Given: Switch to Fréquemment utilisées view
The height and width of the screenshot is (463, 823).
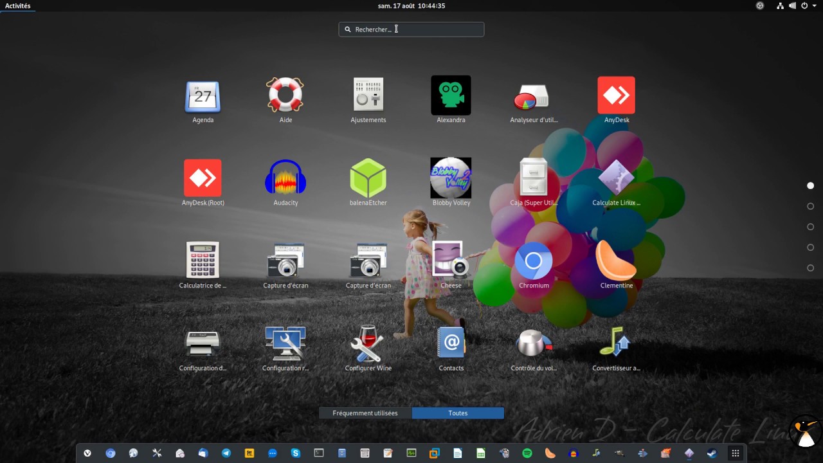Looking at the screenshot, I should point(365,413).
